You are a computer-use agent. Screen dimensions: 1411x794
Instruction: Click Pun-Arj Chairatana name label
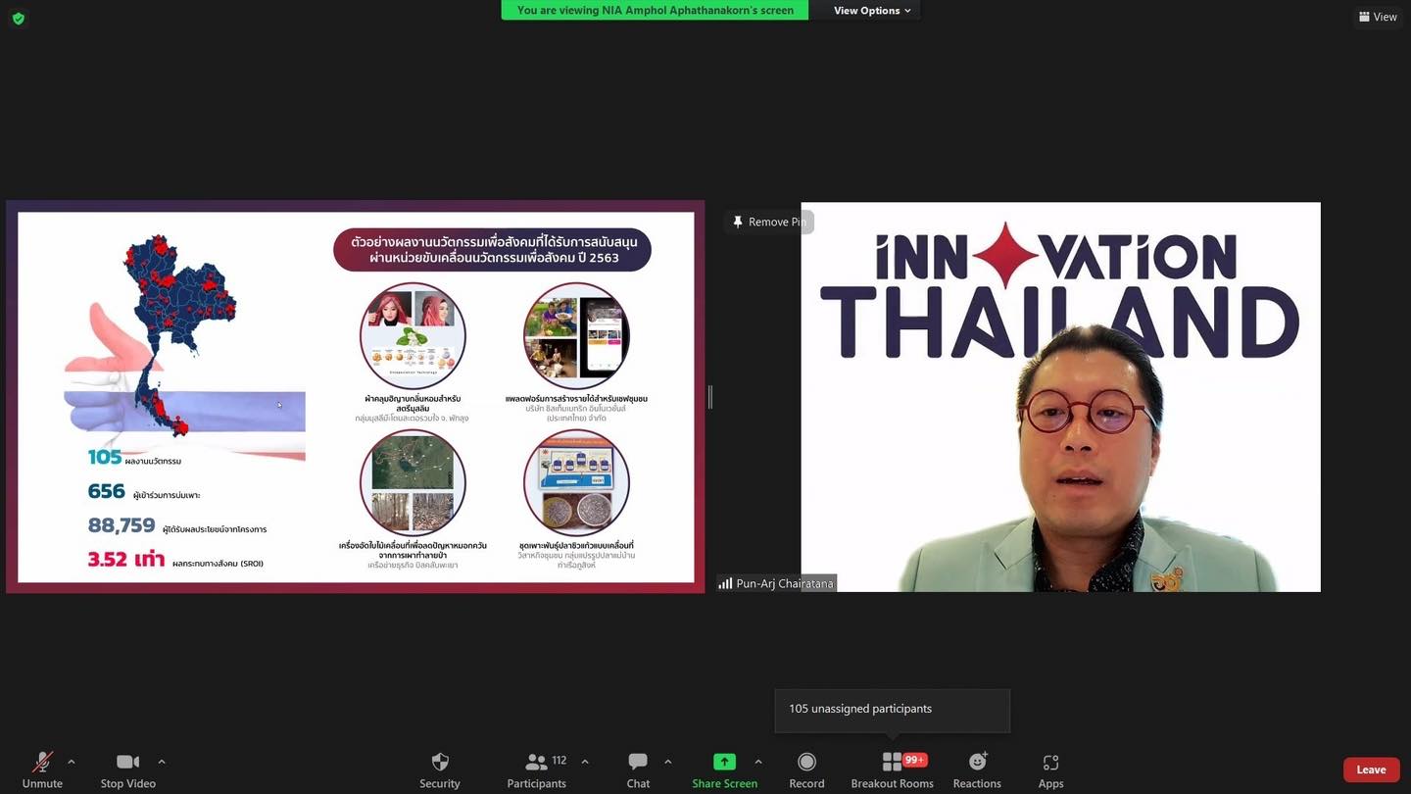click(x=776, y=583)
